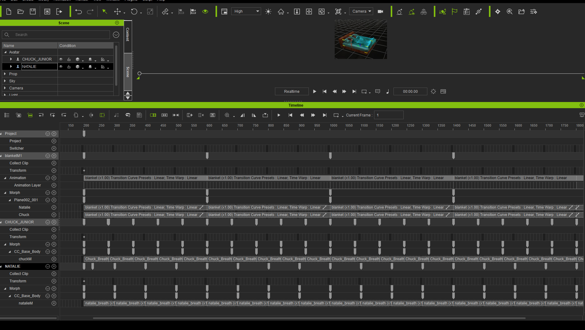
Task: Click the playhead handle on player slider
Action: (x=139, y=73)
